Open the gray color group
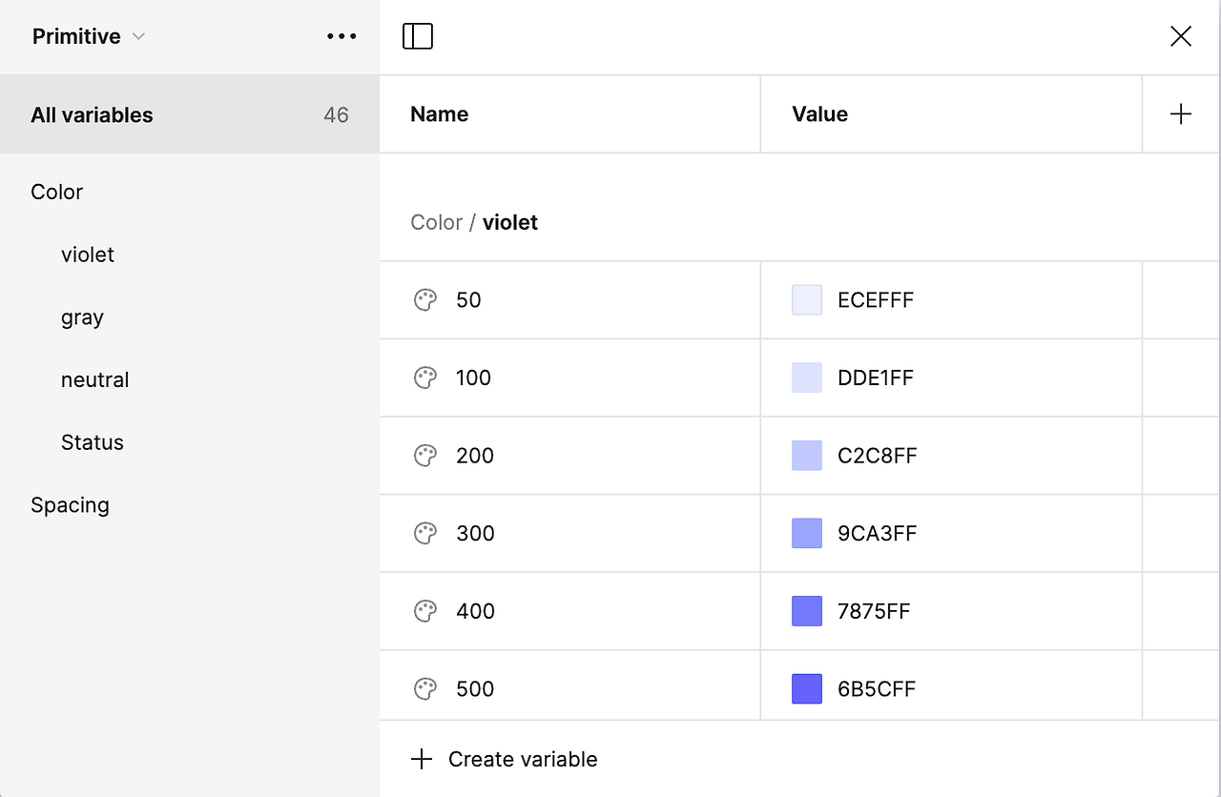The width and height of the screenshot is (1221, 797). (x=82, y=317)
